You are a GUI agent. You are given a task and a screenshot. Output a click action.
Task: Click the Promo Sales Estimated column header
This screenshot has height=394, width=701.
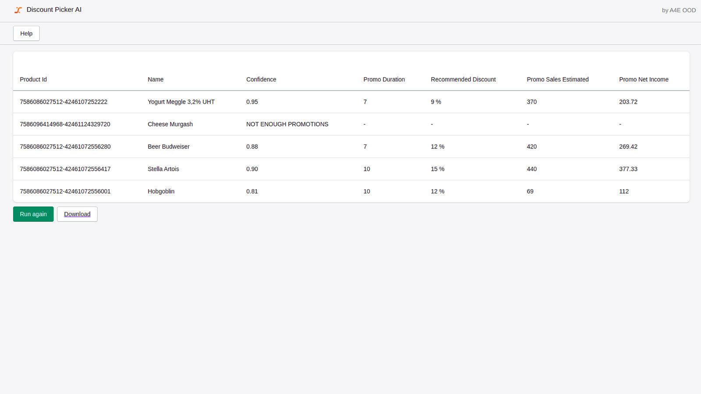(557, 79)
